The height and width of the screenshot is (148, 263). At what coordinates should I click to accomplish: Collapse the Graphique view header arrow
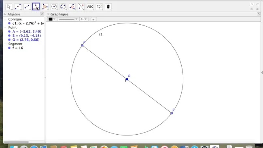click(x=48, y=14)
